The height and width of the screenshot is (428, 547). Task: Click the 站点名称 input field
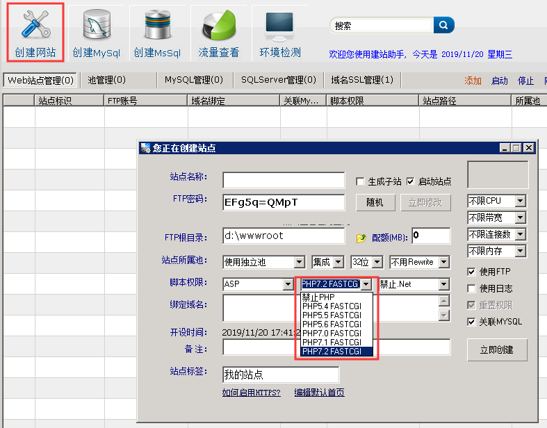pyautogui.click(x=284, y=181)
